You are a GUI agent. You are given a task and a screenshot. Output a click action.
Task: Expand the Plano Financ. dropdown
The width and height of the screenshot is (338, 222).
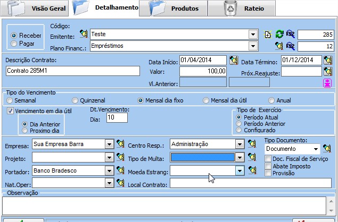(x=253, y=47)
